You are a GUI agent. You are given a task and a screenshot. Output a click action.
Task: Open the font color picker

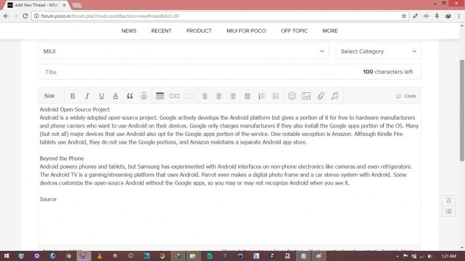116,96
